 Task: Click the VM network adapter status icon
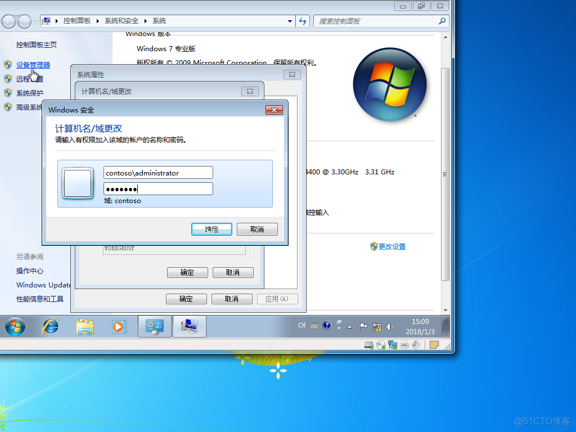coord(393,345)
